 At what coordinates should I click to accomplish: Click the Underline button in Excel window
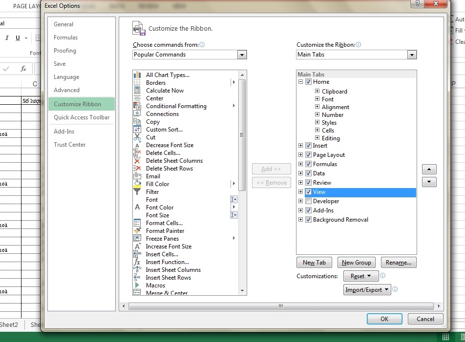(18, 38)
